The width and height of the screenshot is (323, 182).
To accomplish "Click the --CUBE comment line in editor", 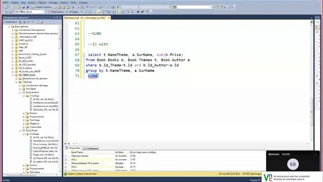I will [x=94, y=33].
